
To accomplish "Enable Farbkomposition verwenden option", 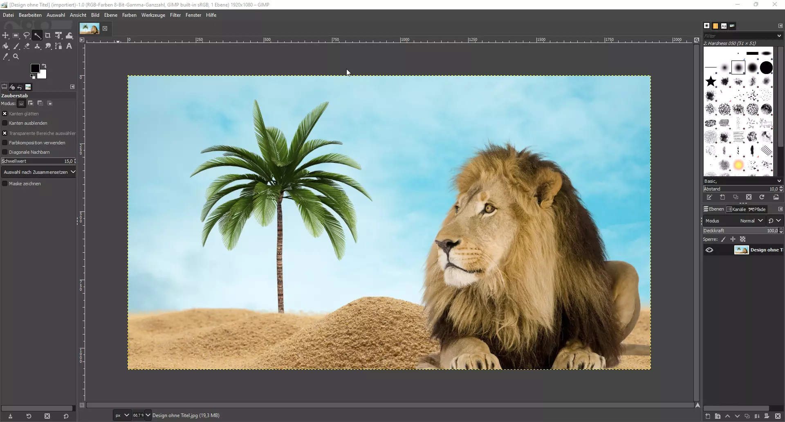I will coord(4,142).
